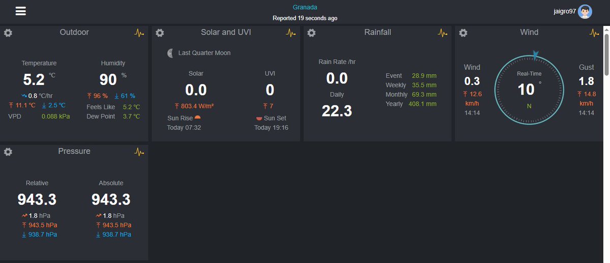Click the jaigro97 username
Screen dimensions: 610x263
coord(565,11)
